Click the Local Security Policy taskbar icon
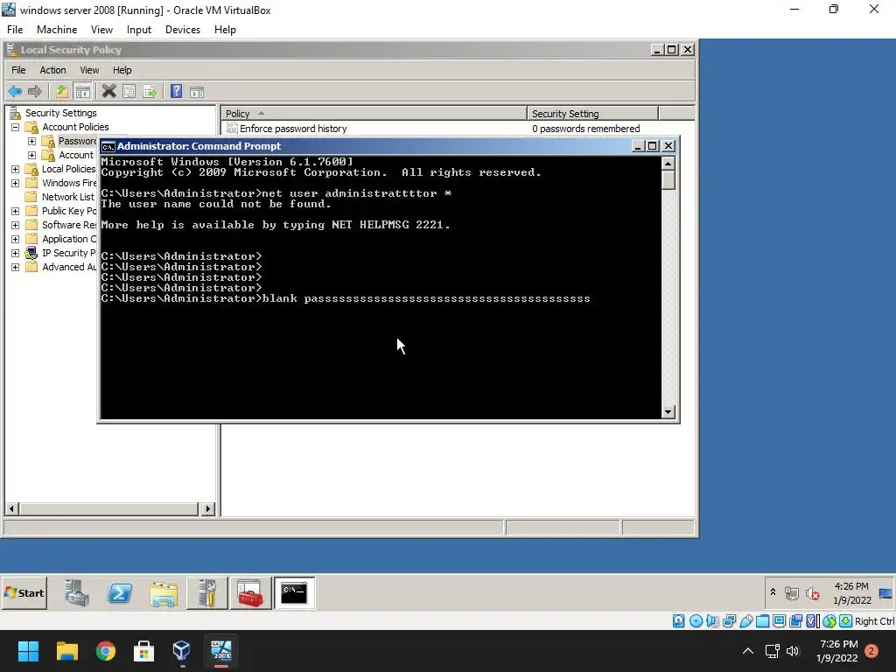Image resolution: width=896 pixels, height=672 pixels. (206, 593)
